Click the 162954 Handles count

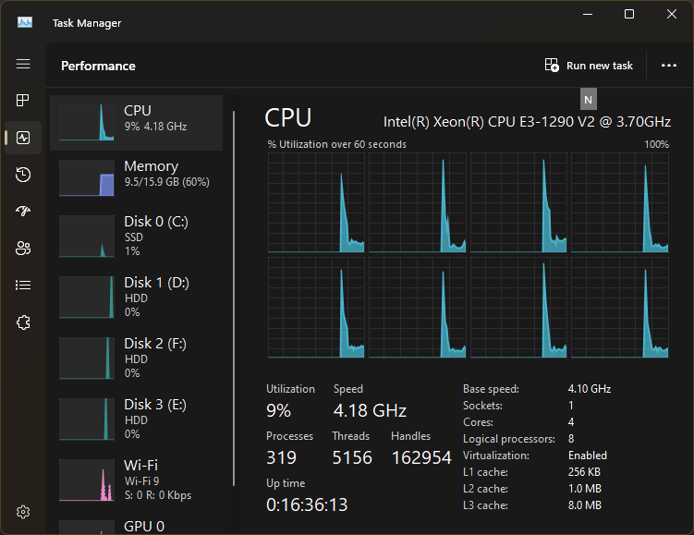[420, 457]
